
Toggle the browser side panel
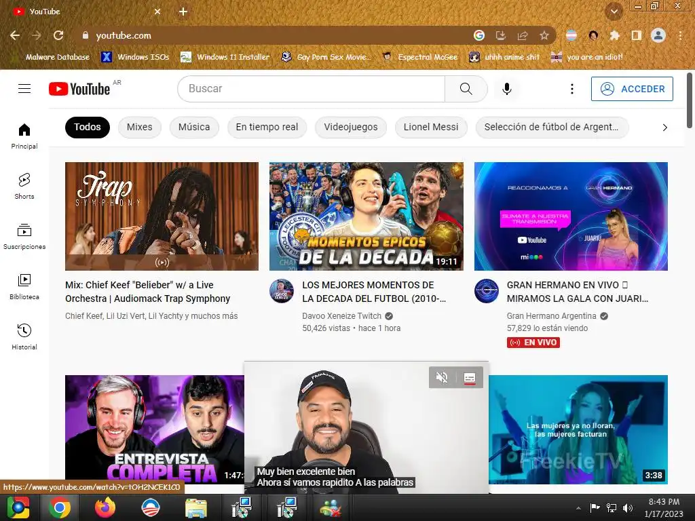(637, 35)
